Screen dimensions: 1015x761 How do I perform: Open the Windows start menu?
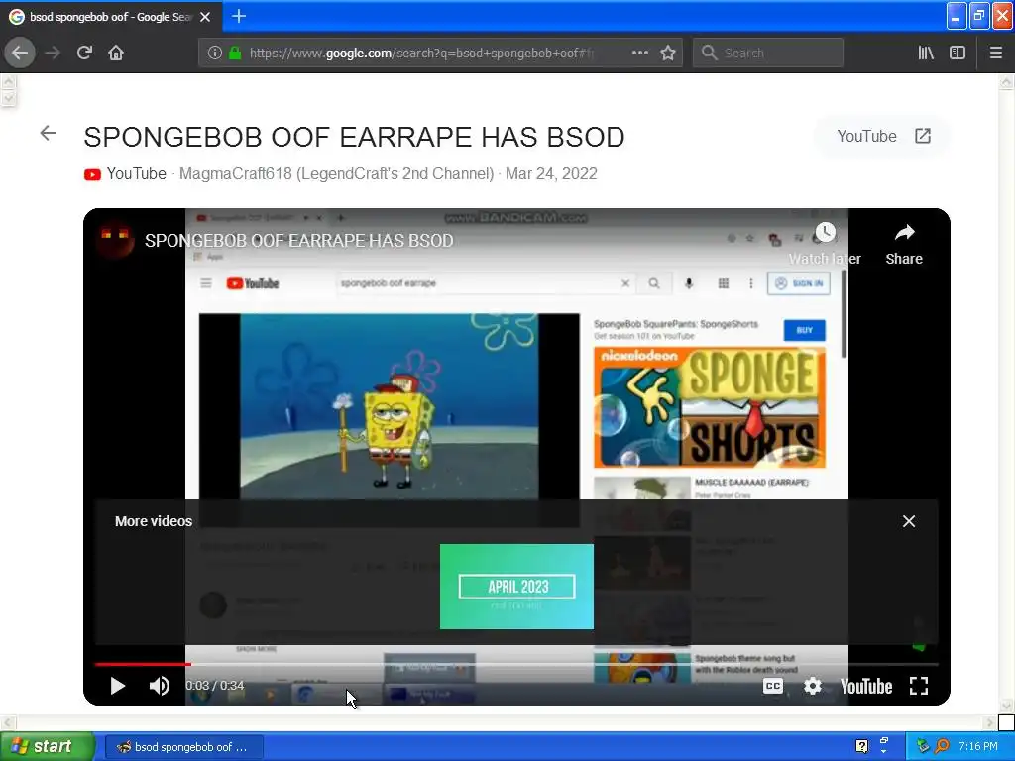coord(48,747)
